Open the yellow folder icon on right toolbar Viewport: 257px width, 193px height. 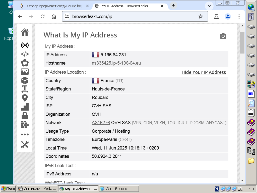(x=251, y=161)
